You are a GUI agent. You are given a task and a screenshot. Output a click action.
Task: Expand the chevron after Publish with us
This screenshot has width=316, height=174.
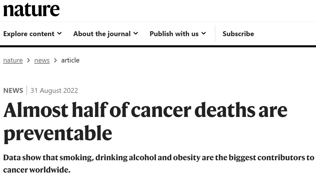204,34
